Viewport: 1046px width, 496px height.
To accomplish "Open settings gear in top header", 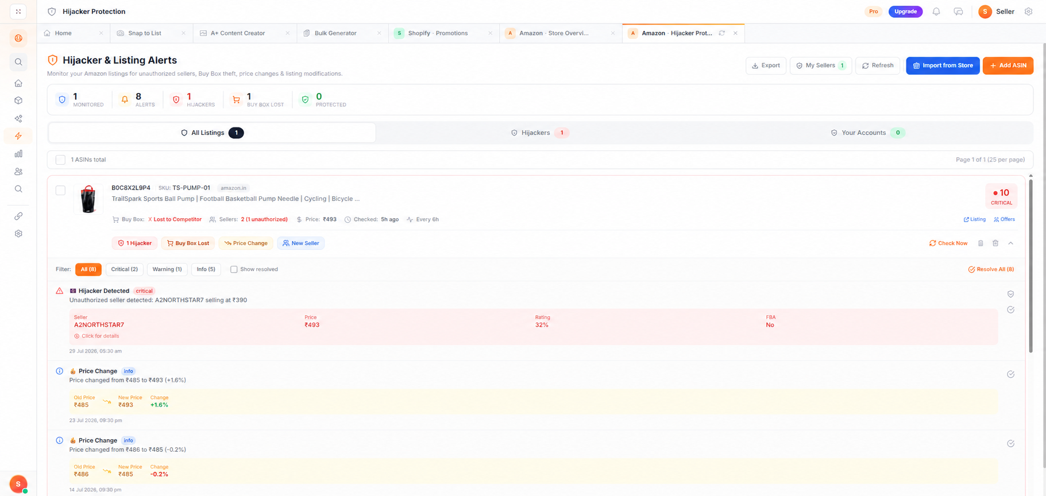I will (x=1029, y=11).
